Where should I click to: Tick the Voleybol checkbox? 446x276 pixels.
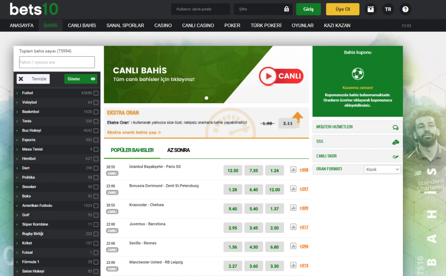[x=96, y=102]
